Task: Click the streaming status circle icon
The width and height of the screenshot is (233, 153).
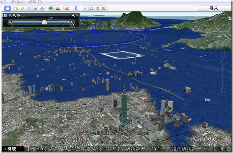Action: 229,149
